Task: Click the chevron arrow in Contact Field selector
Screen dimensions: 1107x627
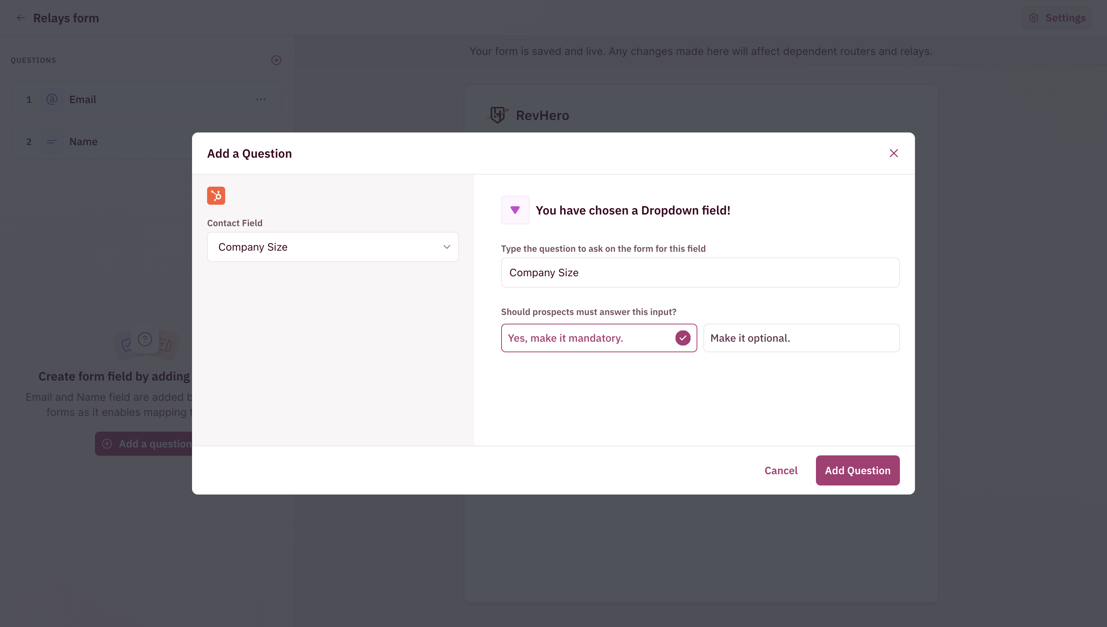Action: [x=446, y=247]
